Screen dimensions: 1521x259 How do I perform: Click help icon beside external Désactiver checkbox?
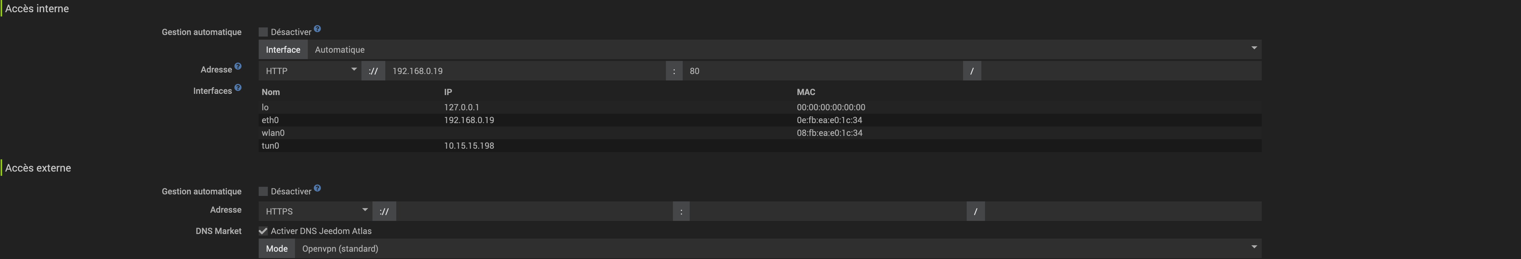point(317,188)
